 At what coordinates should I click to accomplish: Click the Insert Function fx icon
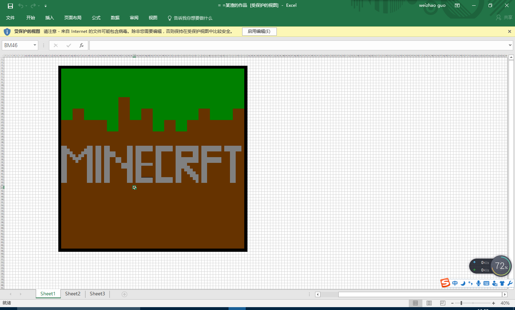[x=82, y=45]
